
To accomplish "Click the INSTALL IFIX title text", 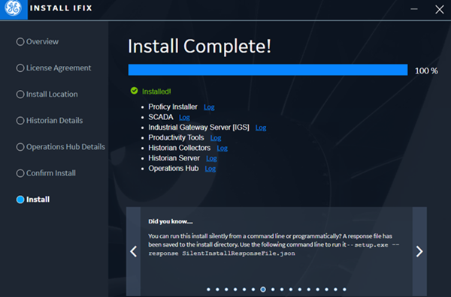I will pos(61,8).
